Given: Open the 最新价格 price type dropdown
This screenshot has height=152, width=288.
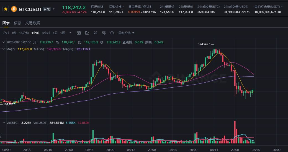Looking at the screenshot, I should pyautogui.click(x=126, y=33).
